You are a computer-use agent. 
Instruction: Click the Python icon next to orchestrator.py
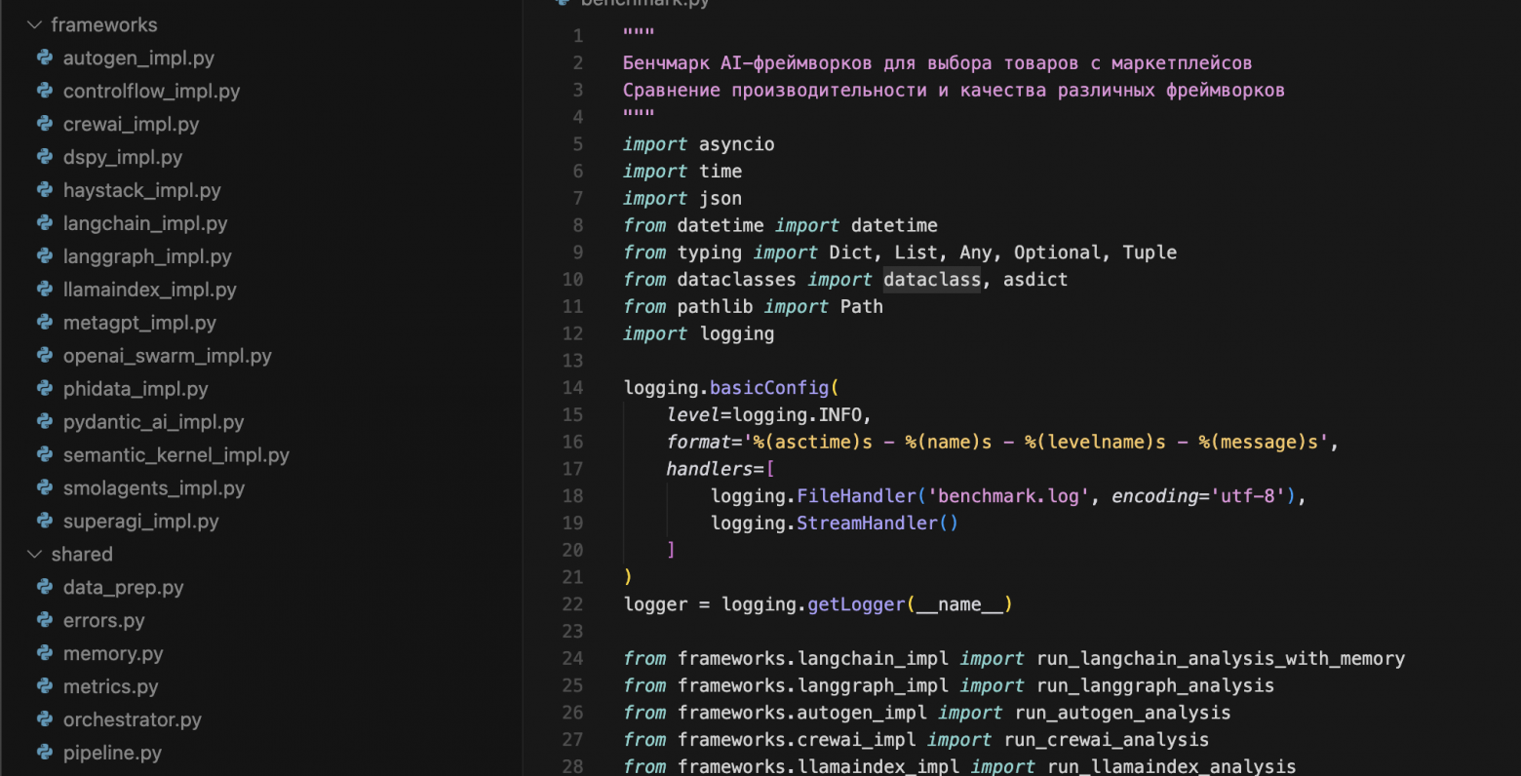45,719
